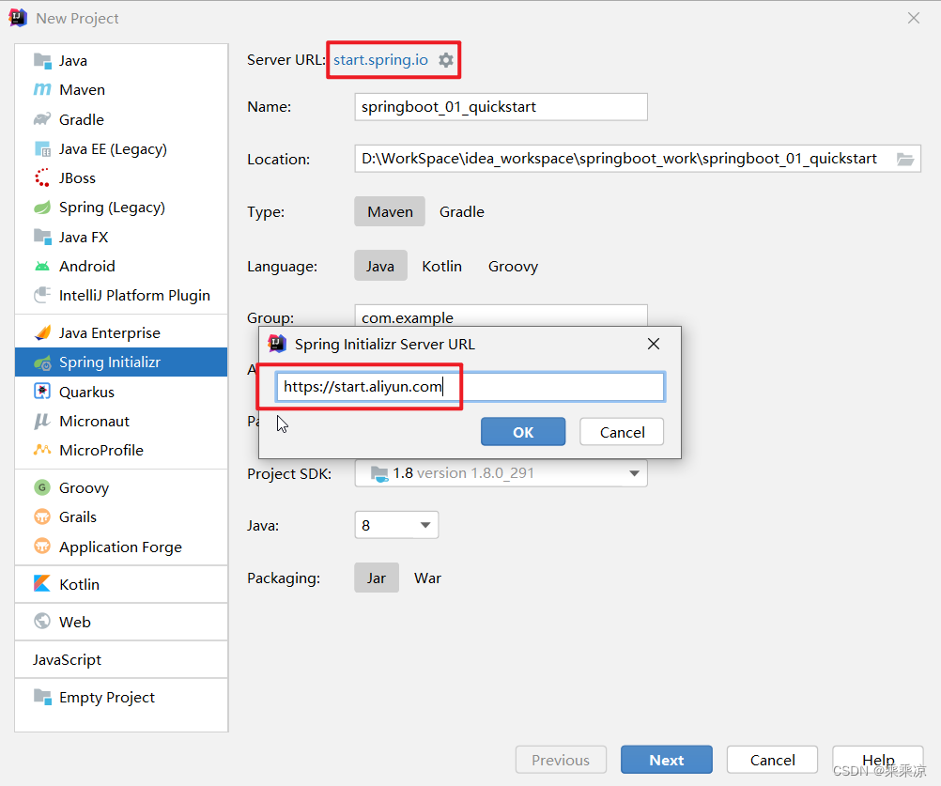941x786 pixels.
Task: Open the Language dropdown showing Groovy option
Action: 513,266
